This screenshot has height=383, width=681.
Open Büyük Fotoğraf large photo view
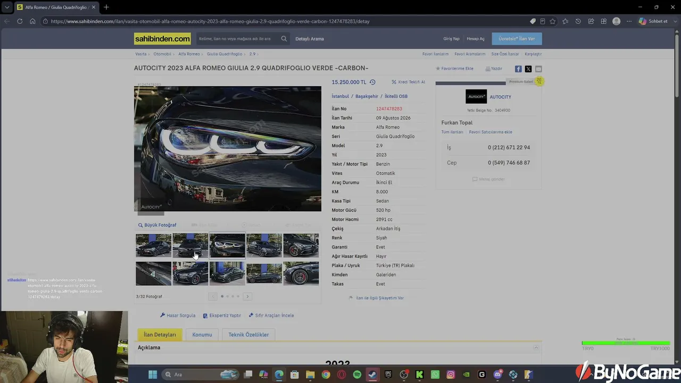coord(157,225)
